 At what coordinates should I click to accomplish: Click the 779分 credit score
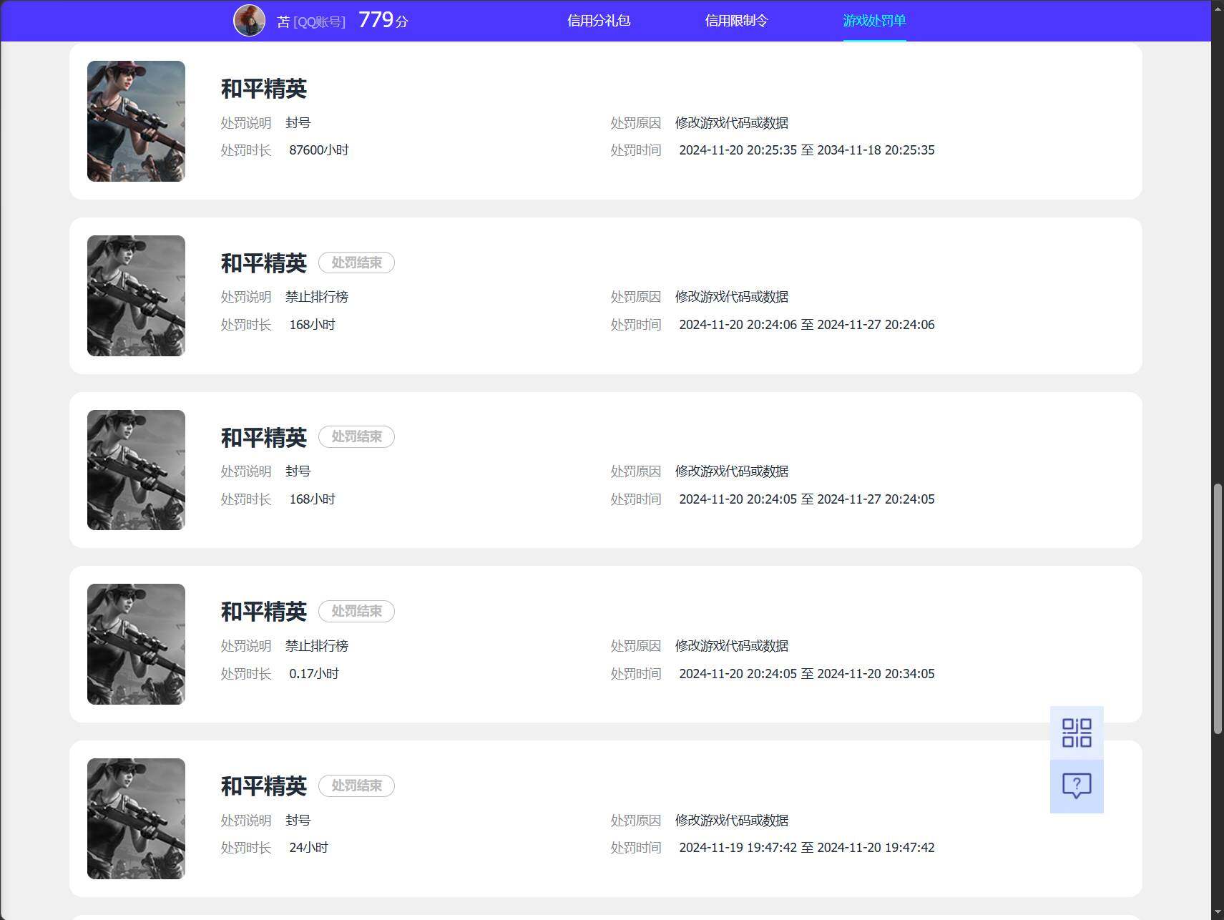(x=383, y=20)
